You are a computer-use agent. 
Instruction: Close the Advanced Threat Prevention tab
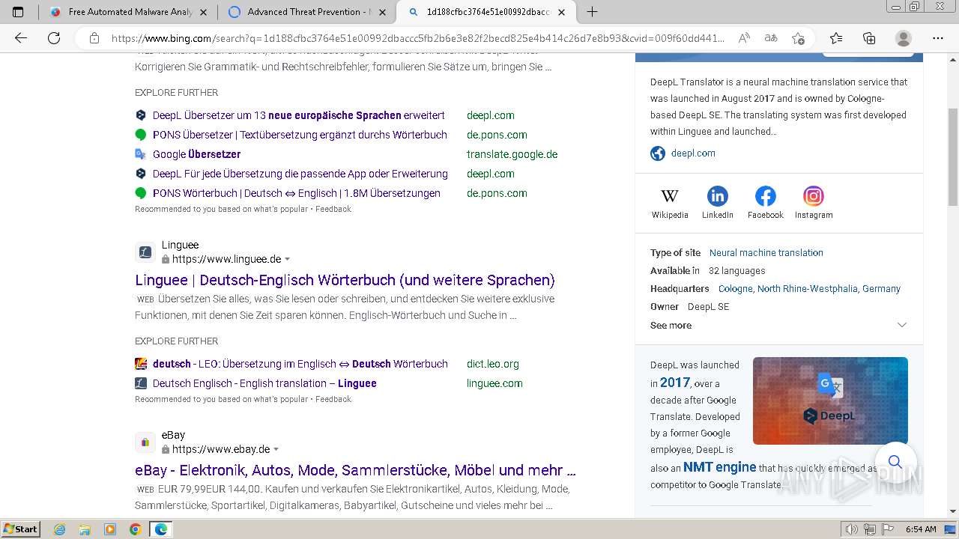click(382, 12)
